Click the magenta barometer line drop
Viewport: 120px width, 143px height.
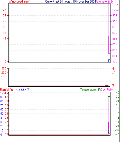point(109,29)
